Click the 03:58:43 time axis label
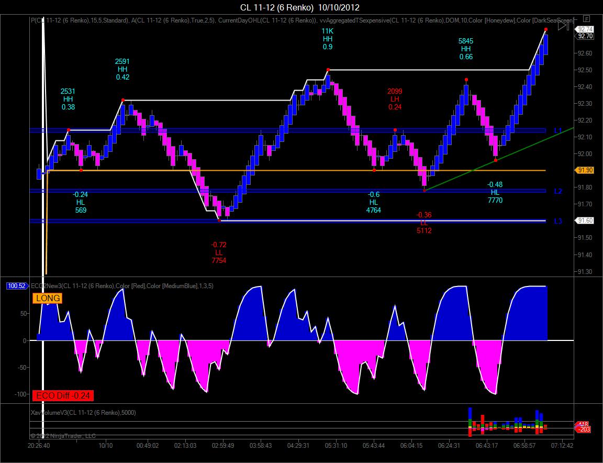Image resolution: width=603 pixels, height=463 pixels. click(x=260, y=446)
